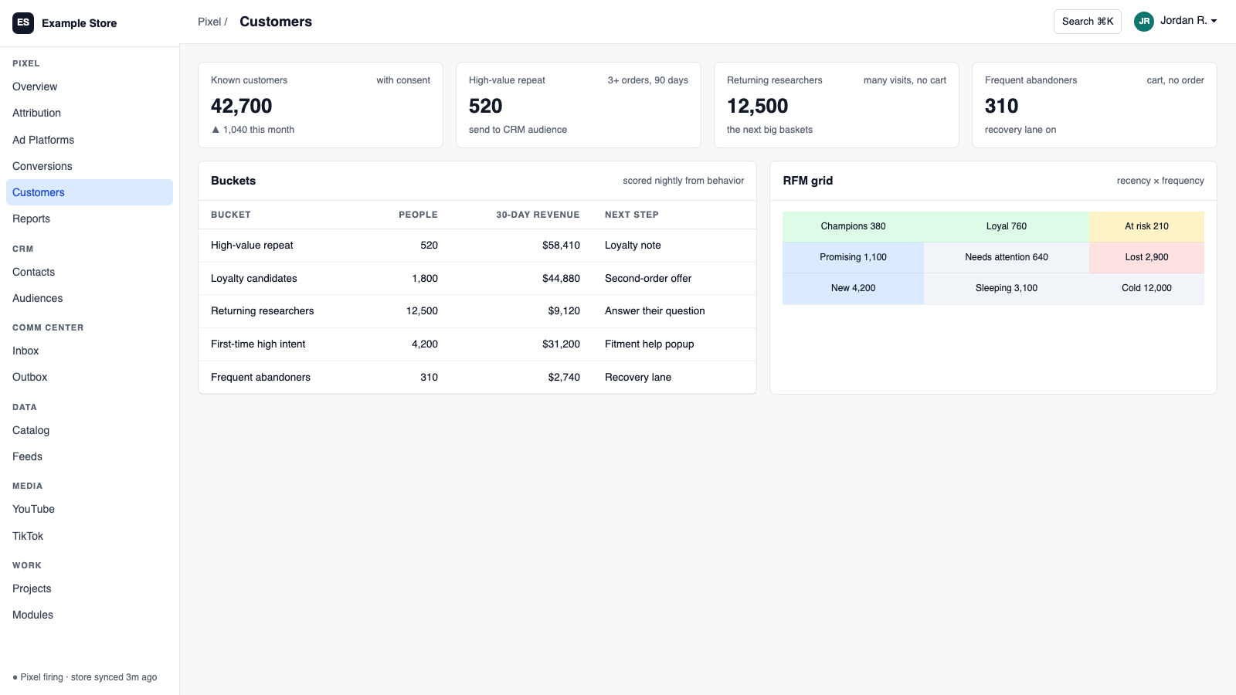Click the Pixel breadcrumb link
The height and width of the screenshot is (695, 1236).
[209, 22]
